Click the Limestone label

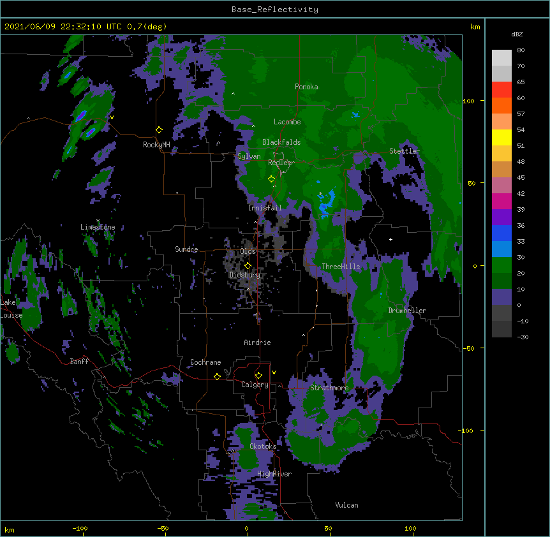click(98, 227)
